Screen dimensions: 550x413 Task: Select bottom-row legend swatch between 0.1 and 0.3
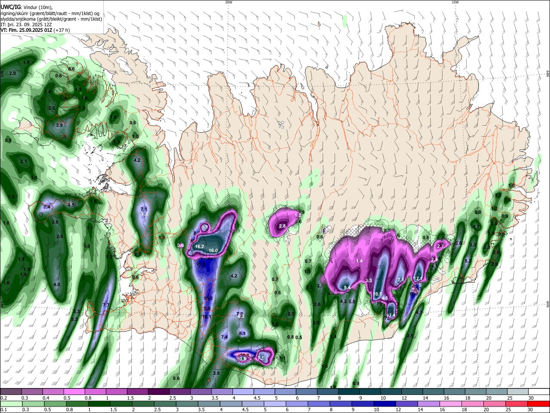[x=11, y=404]
